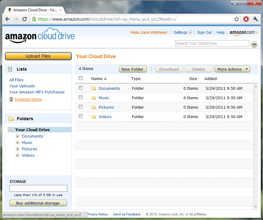The width and height of the screenshot is (263, 220).
Task: Click the Music folder icon in file list
Action: 94,98
